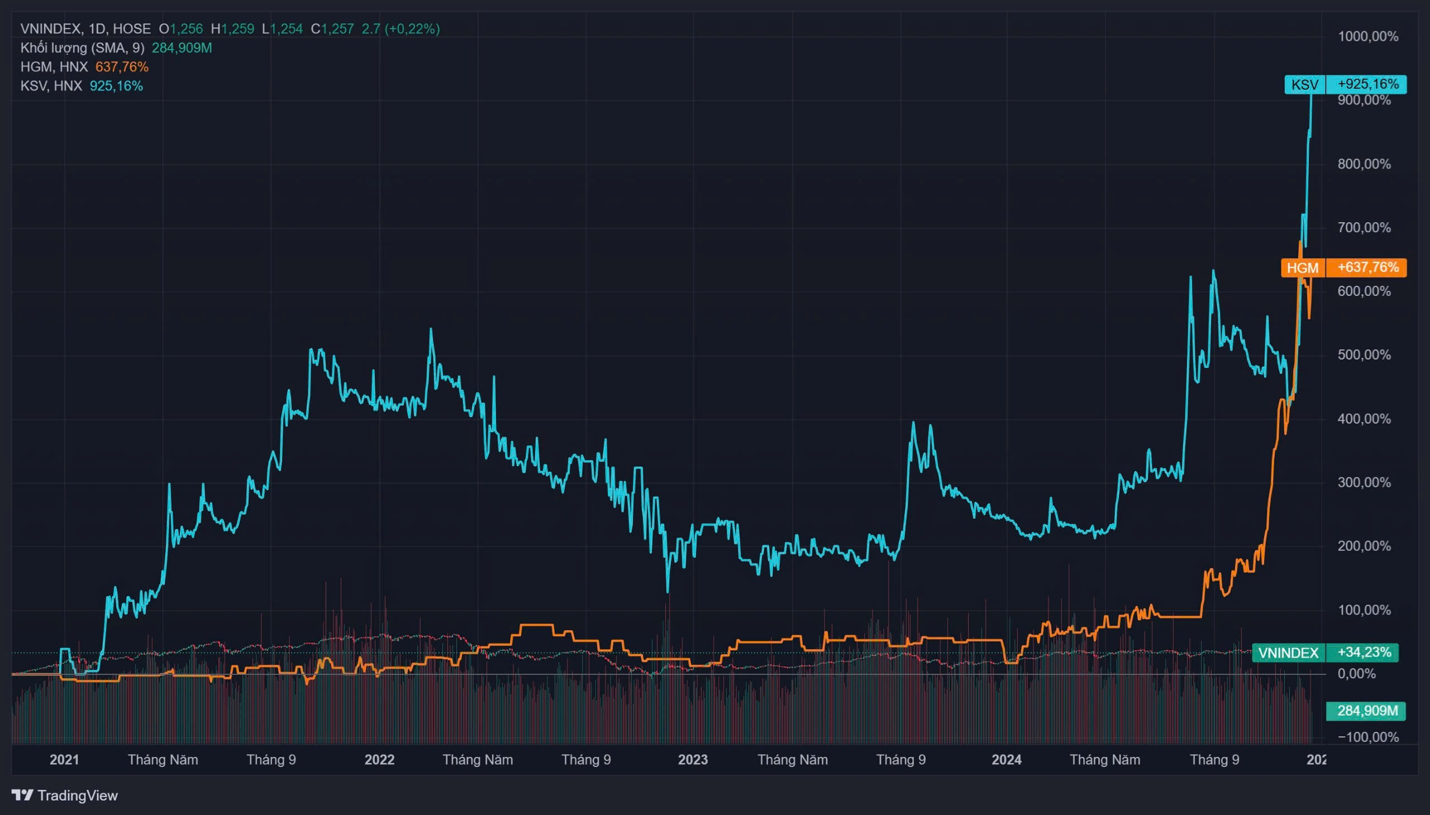Click the 2024 label on time axis

1007,760
